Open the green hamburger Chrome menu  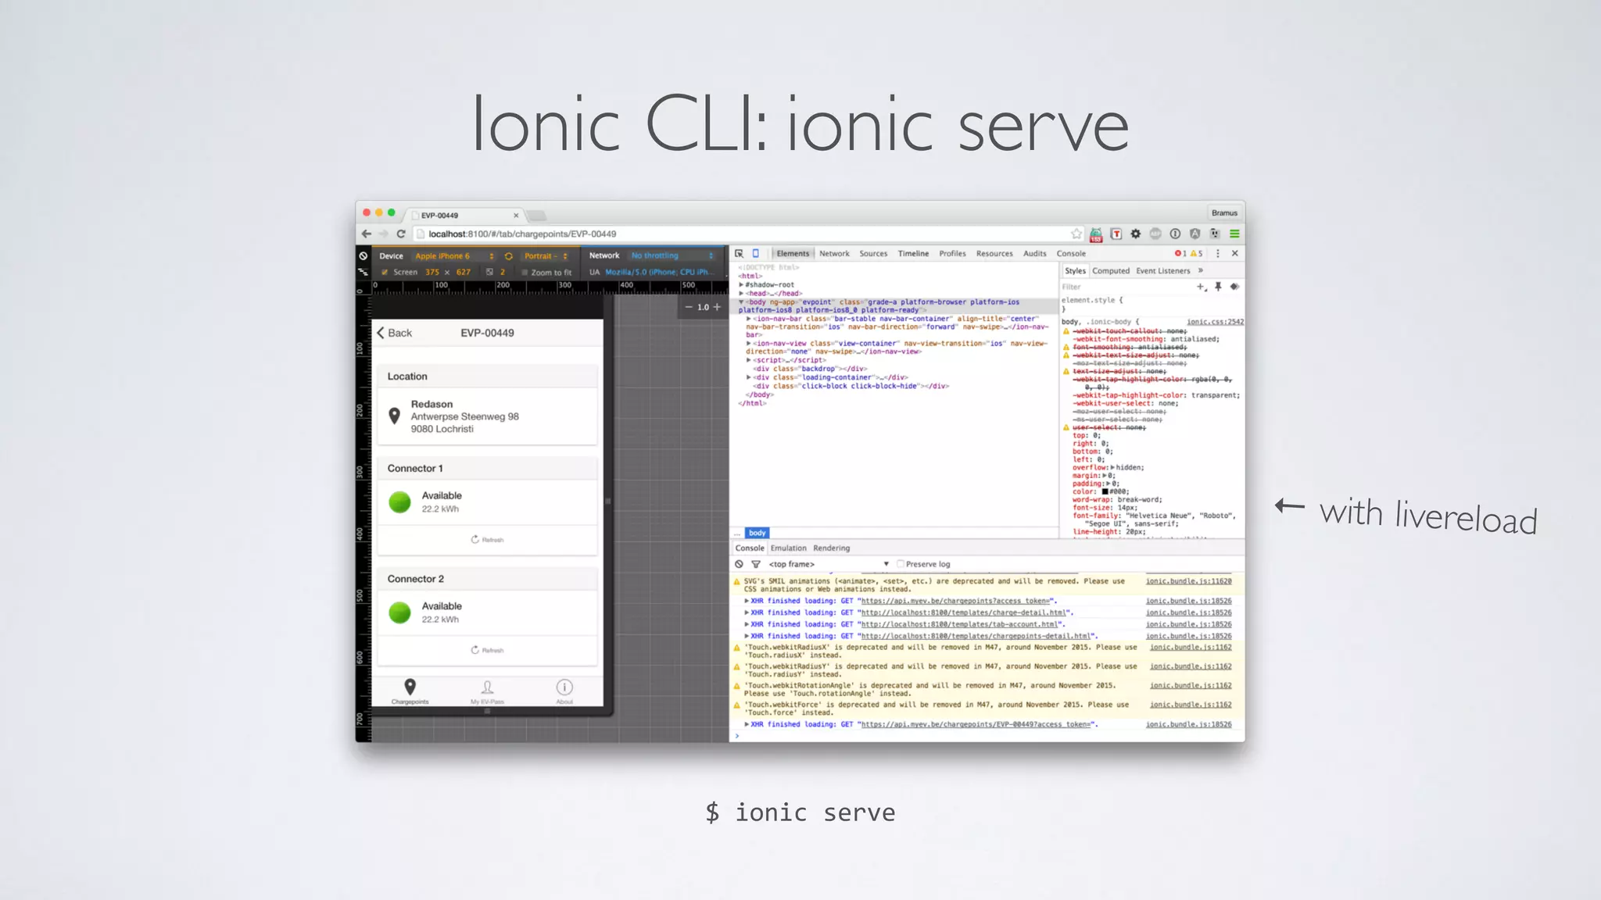pyautogui.click(x=1234, y=234)
